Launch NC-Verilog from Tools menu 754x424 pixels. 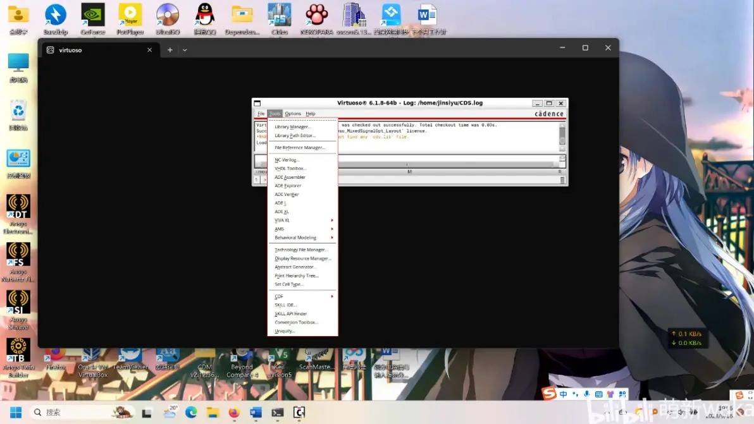[302, 160]
